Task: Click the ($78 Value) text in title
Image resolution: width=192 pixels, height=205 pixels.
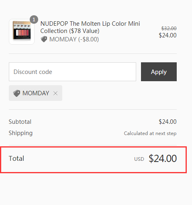Action: [x=84, y=31]
